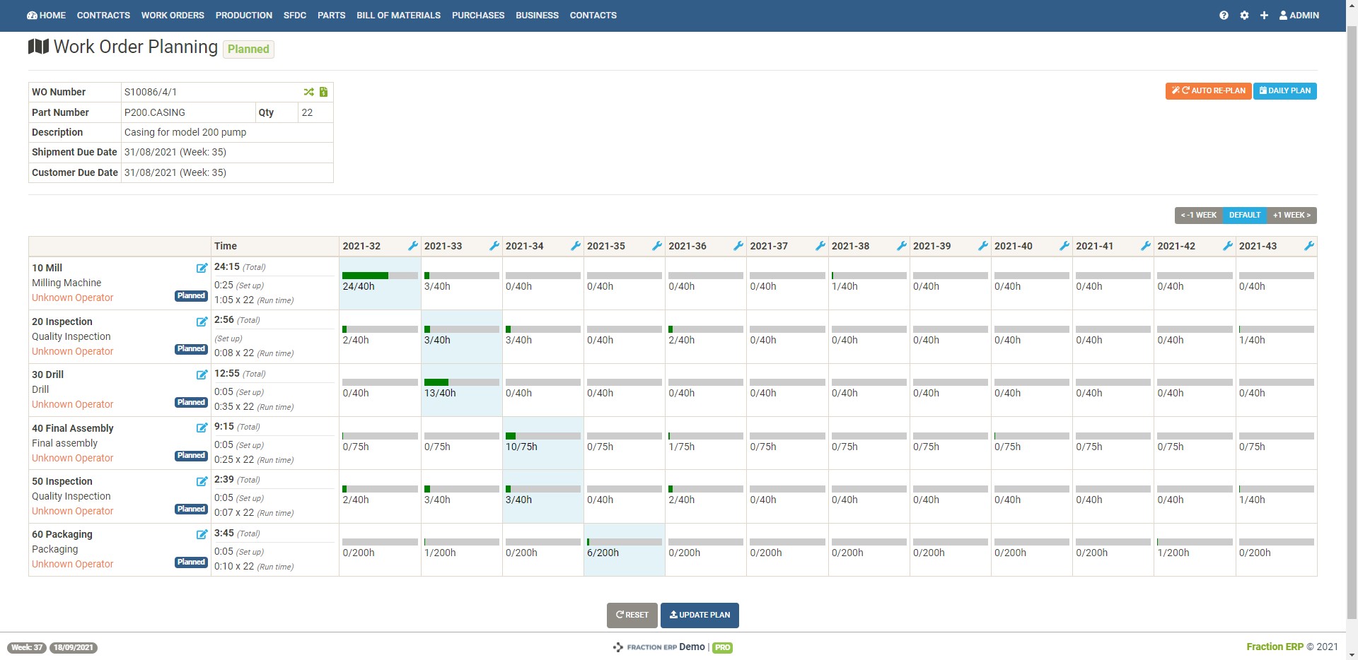Click the green document icon in WO Number row
This screenshot has height=660, width=1358.
point(323,92)
